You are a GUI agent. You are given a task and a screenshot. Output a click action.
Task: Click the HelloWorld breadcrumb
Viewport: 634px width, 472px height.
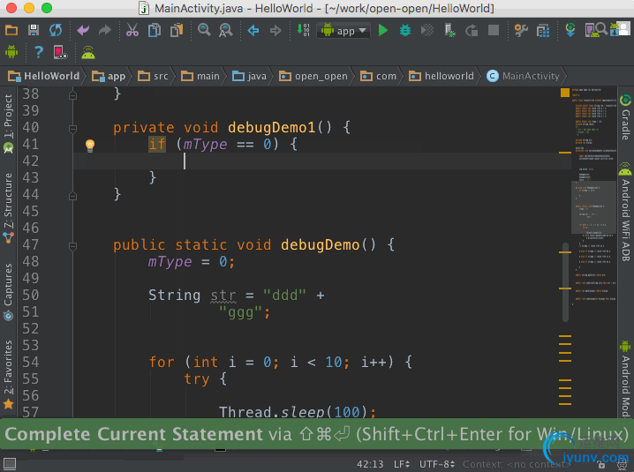[43, 76]
